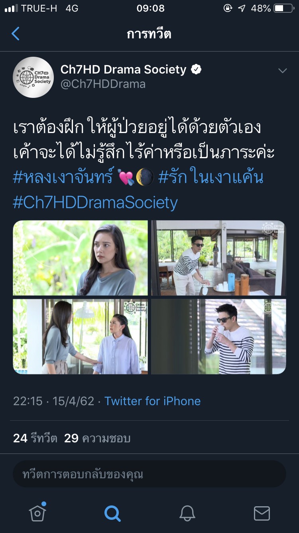Screen dimensions: 299x533
Task: Expand tweet options chevron at top right
Action: tap(283, 71)
